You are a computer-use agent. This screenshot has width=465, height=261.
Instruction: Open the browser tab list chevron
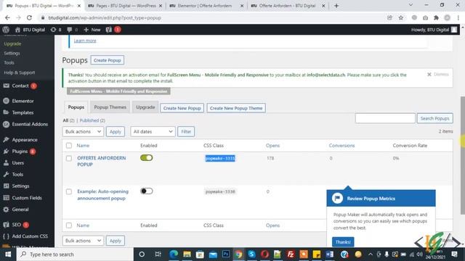(x=411, y=5)
